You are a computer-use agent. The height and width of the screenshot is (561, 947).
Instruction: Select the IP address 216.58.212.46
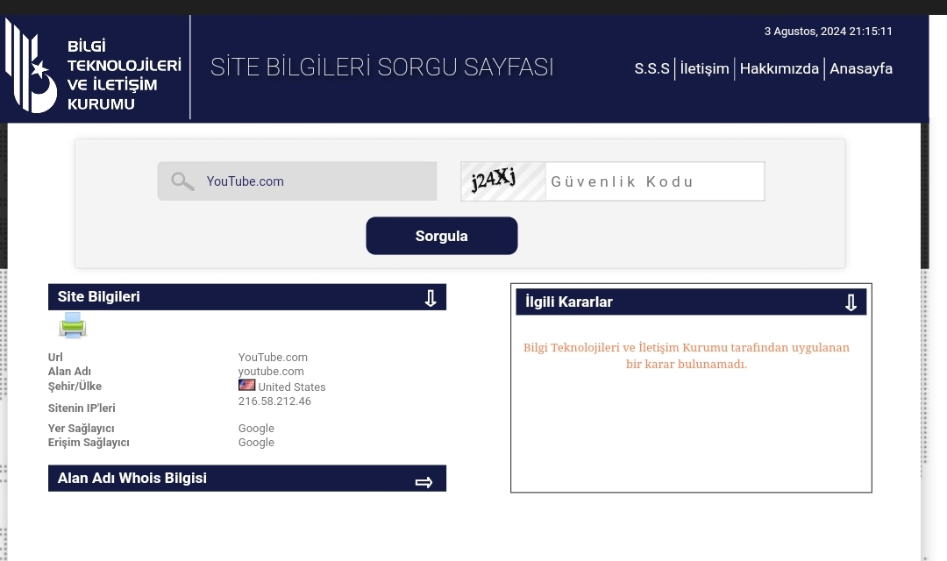(x=274, y=401)
